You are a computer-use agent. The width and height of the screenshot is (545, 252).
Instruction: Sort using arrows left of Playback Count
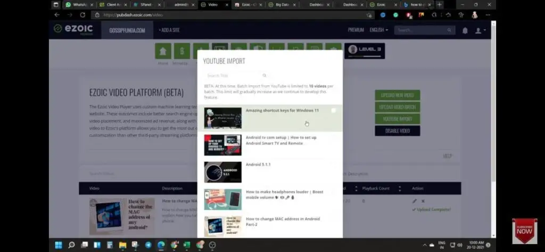click(x=356, y=188)
